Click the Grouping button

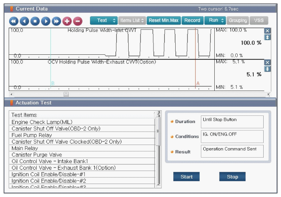click(238, 20)
